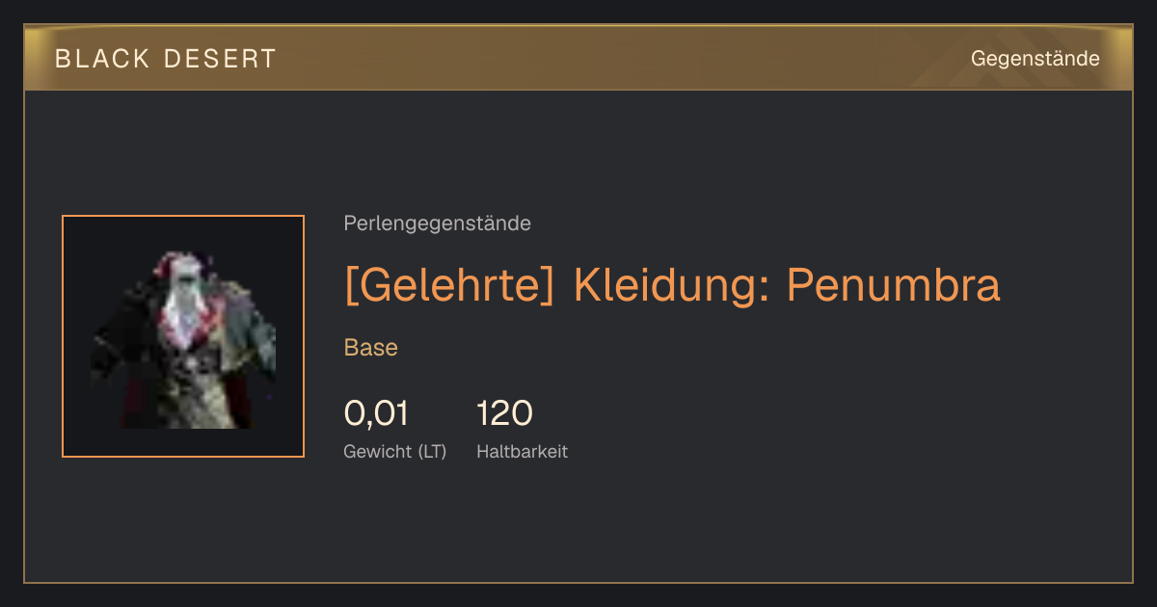This screenshot has width=1157, height=607.
Task: Open the [Gelehrte] Kleidung: Penumbra title
Action: click(672, 285)
